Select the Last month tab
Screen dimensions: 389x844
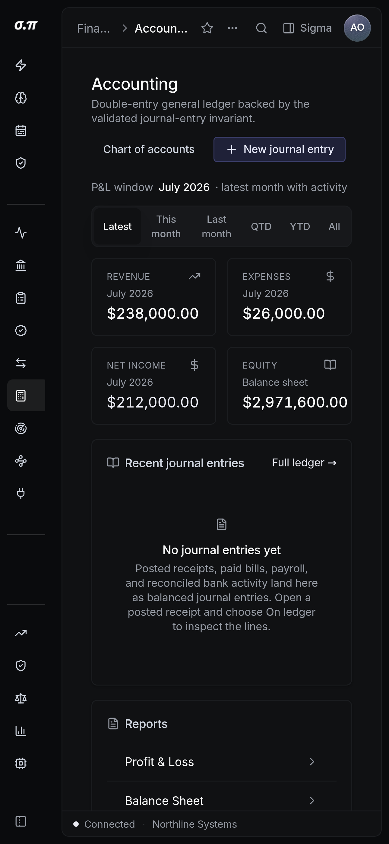[x=217, y=226]
